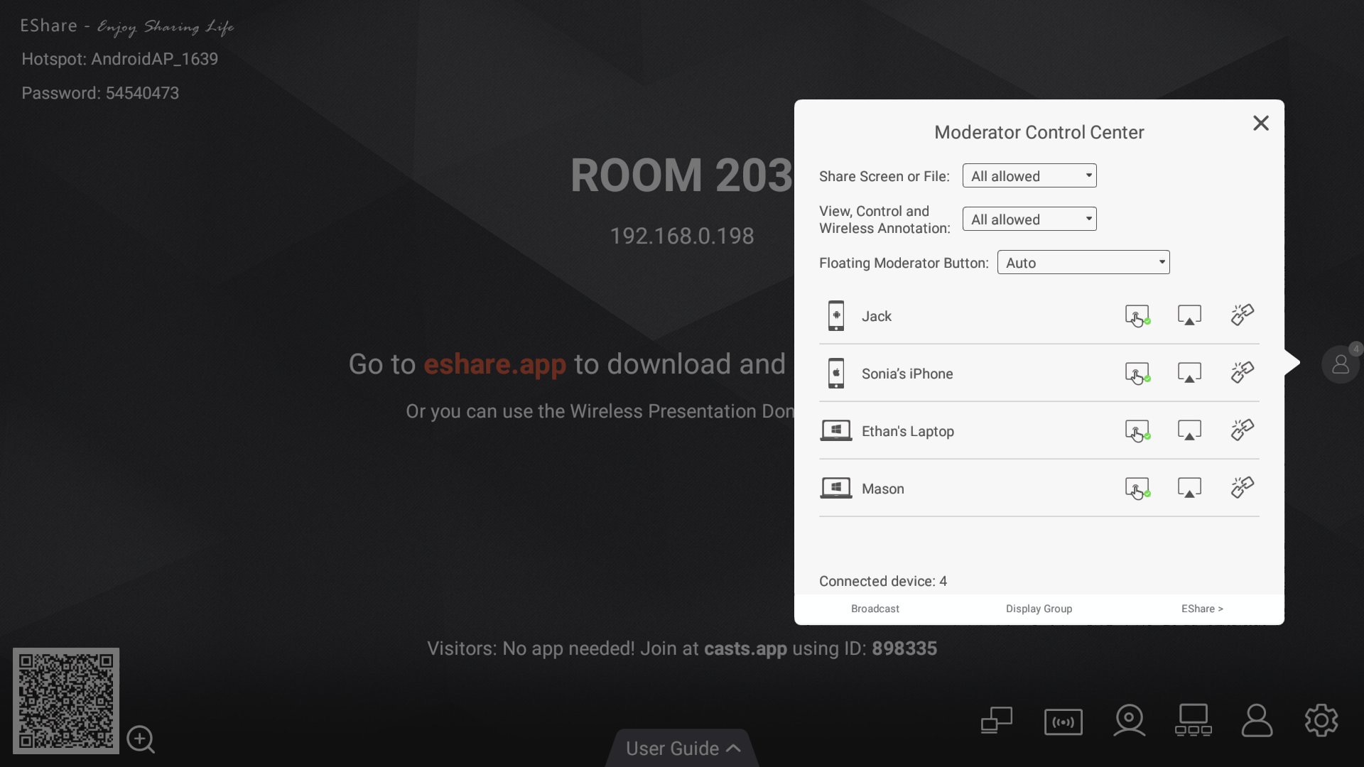Open the EShare > link

click(x=1202, y=609)
